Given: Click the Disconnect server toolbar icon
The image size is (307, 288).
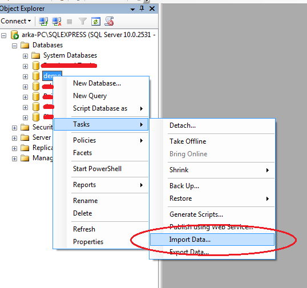Looking at the screenshot, I should 56,21.
